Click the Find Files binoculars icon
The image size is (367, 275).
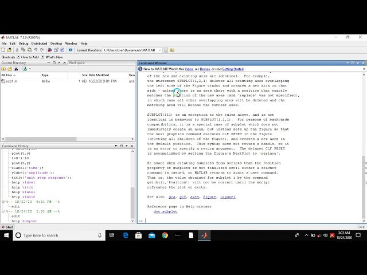point(16,69)
